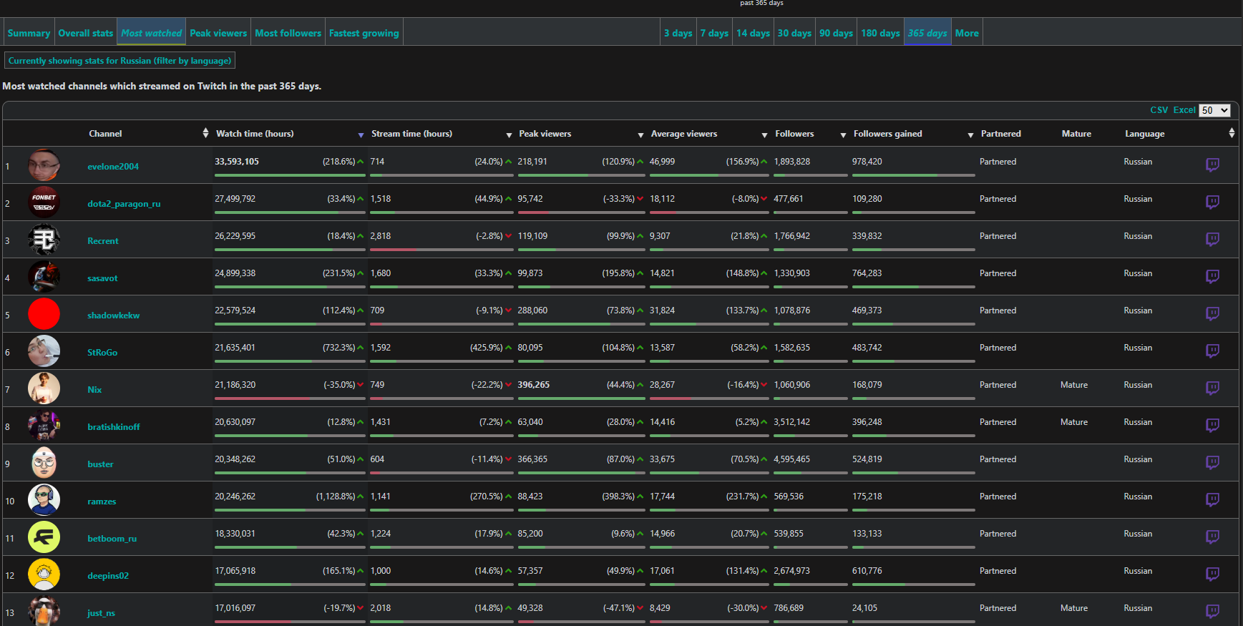Screen dimensions: 1243x626
Task: Open deepins02 channel link
Action: point(108,576)
